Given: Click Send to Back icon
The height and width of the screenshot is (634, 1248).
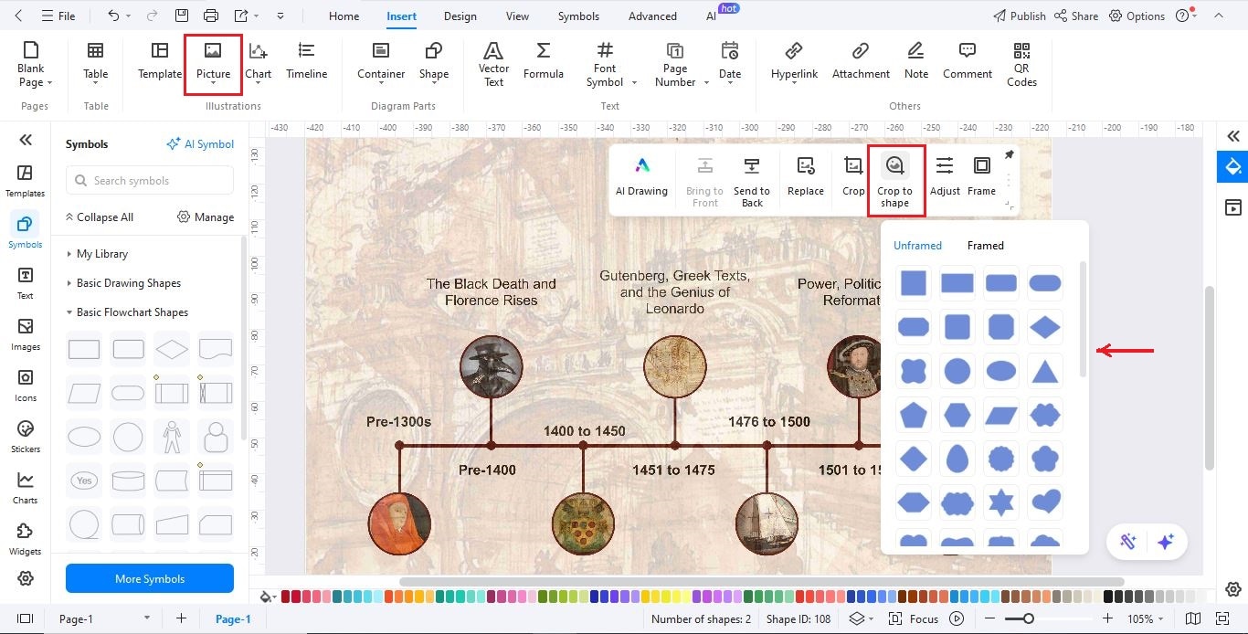Looking at the screenshot, I should [752, 166].
